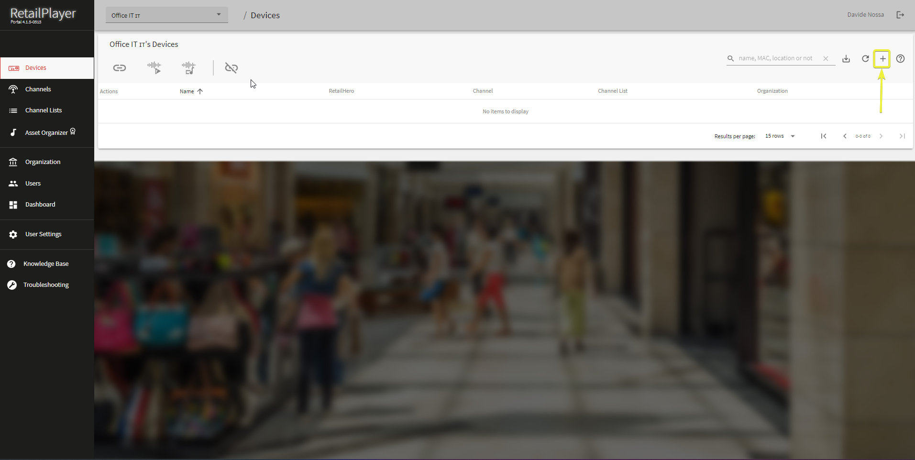Open Channels in the sidebar
The width and height of the screenshot is (915, 460).
click(x=38, y=89)
